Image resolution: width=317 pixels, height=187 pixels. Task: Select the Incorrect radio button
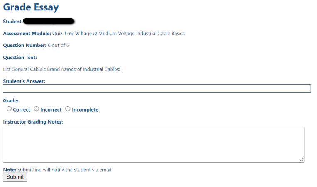(37, 109)
